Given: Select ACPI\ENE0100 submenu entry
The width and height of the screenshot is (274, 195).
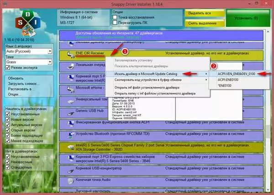Looking at the screenshot, I should click(239, 80).
